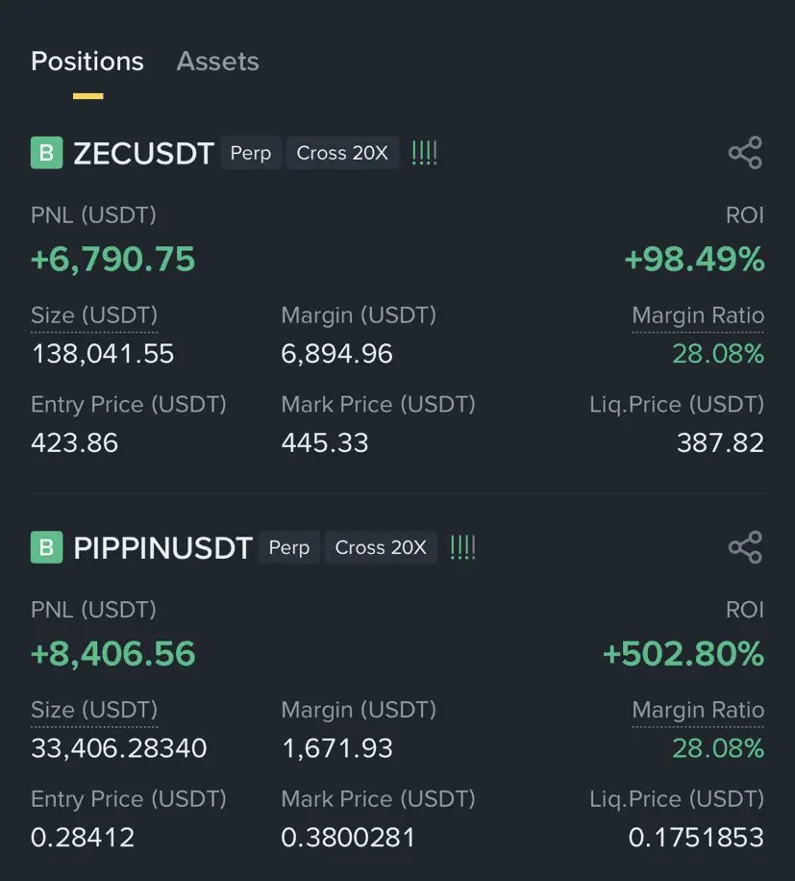Tap the PIPPINUSDT Margin Ratio label
Image resolution: width=795 pixels, height=881 pixels.
698,710
